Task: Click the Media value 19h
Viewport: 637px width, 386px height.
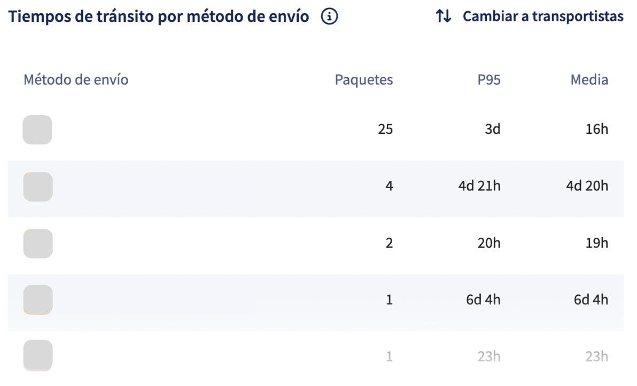Action: click(597, 243)
